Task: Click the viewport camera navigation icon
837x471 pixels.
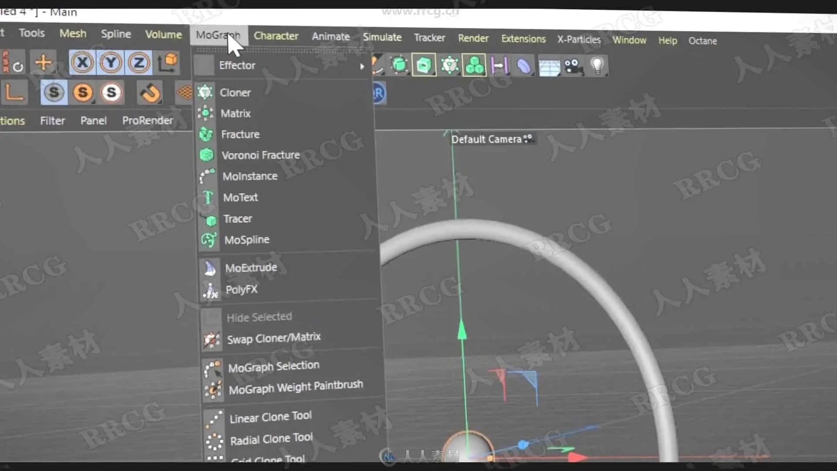Action: [528, 139]
